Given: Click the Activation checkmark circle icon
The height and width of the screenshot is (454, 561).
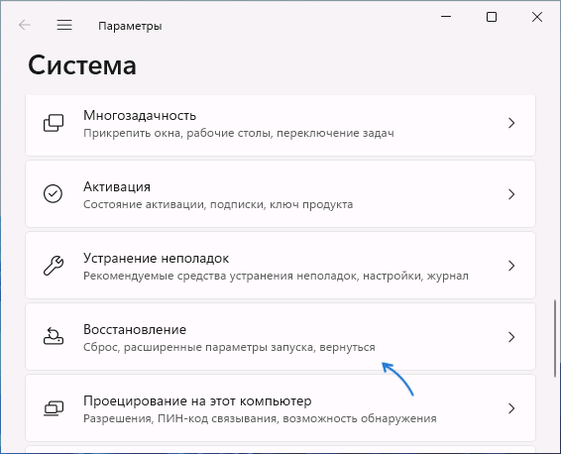Looking at the screenshot, I should (53, 194).
